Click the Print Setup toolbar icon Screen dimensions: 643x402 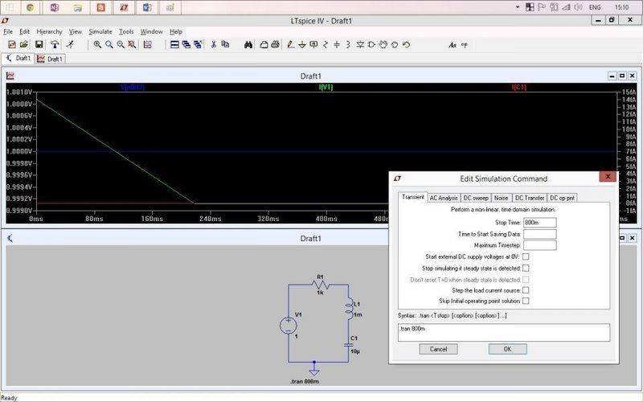pyautogui.click(x=264, y=45)
